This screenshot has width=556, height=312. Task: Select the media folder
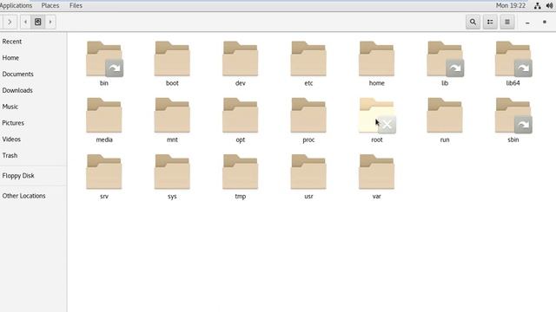[104, 115]
